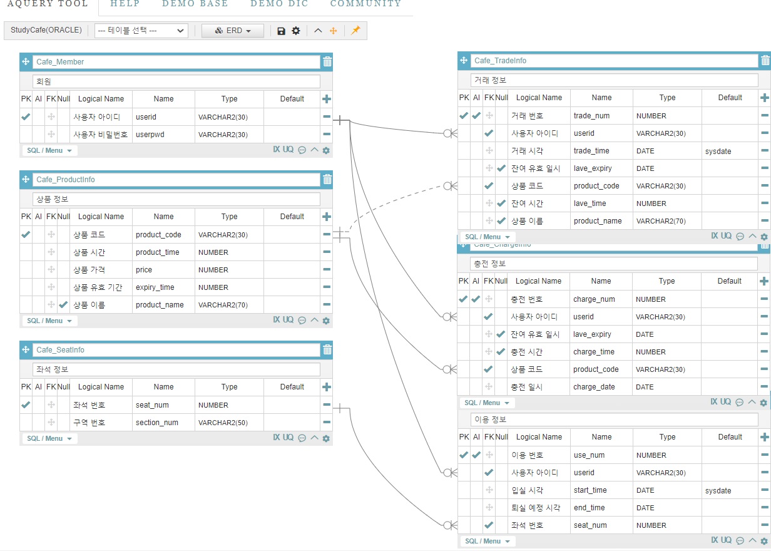The image size is (771, 551).
Task: Open the HELP tab
Action: 125,4
